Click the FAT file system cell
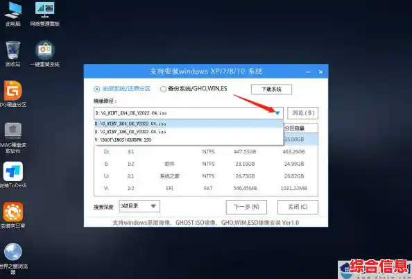The image size is (412, 279). (x=208, y=188)
